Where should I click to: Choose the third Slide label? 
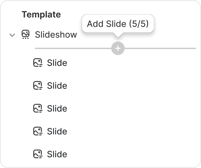tap(57, 109)
